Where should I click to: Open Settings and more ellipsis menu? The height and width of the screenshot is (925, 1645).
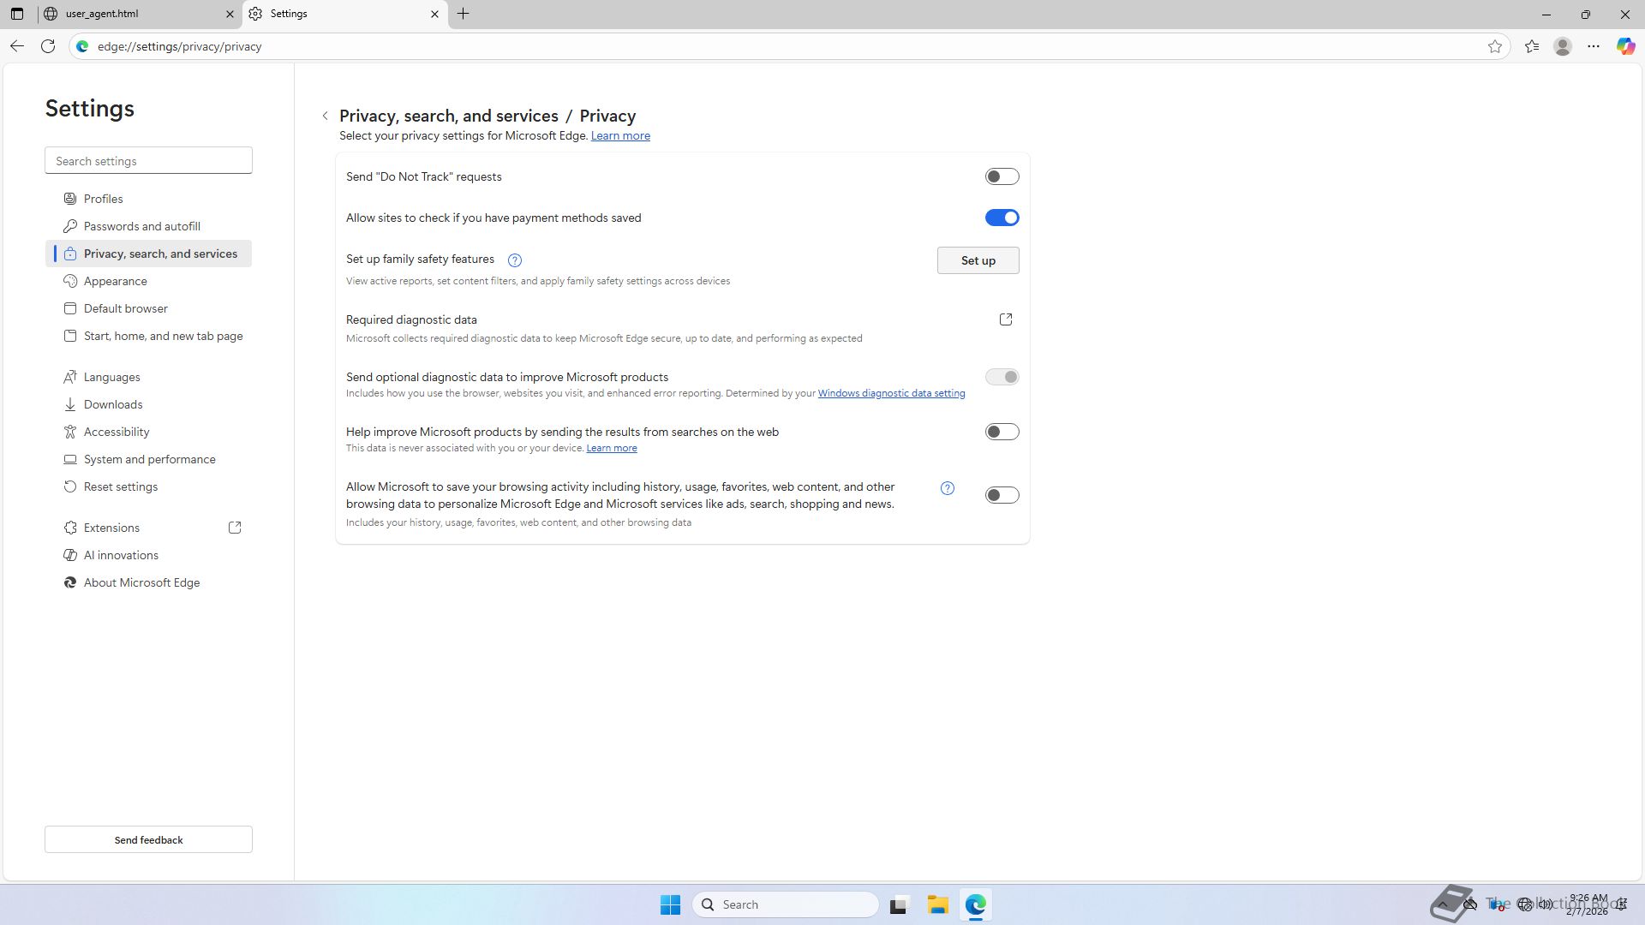click(x=1594, y=46)
